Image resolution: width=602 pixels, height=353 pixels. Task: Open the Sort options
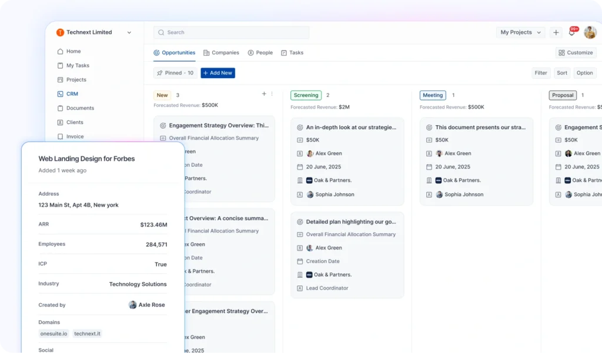pyautogui.click(x=561, y=73)
